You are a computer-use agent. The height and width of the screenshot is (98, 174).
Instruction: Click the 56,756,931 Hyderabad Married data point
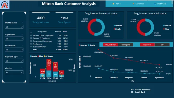pos(159,65)
